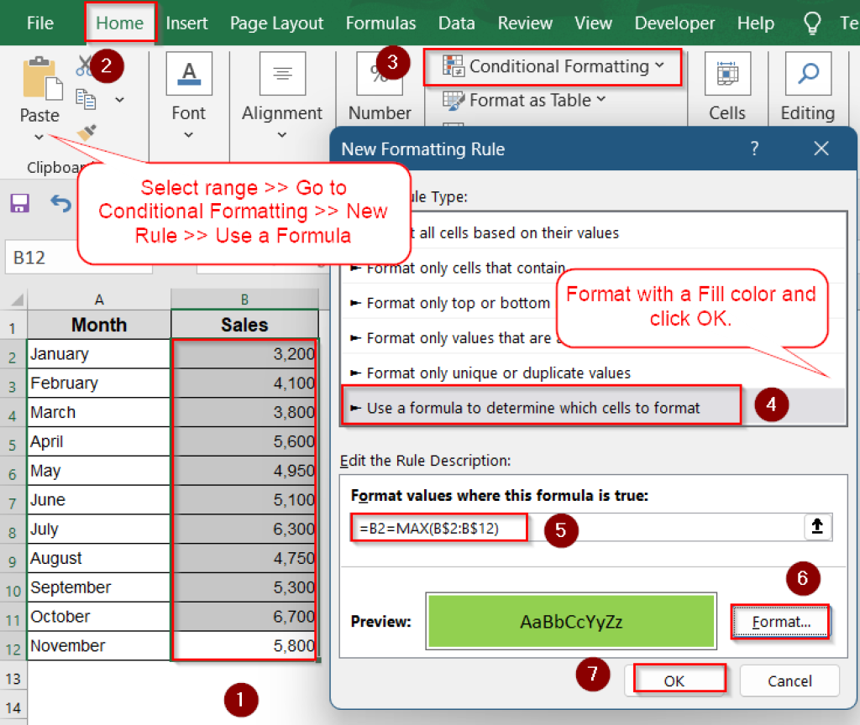
Task: Click the Format button in the dialog
Action: (x=780, y=621)
